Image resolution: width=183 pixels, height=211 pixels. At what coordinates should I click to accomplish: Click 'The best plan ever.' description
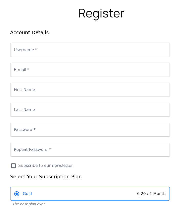click(29, 204)
